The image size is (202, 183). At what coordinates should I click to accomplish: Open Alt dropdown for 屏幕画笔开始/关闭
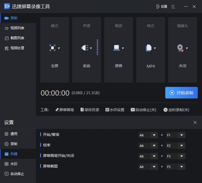click(148, 156)
